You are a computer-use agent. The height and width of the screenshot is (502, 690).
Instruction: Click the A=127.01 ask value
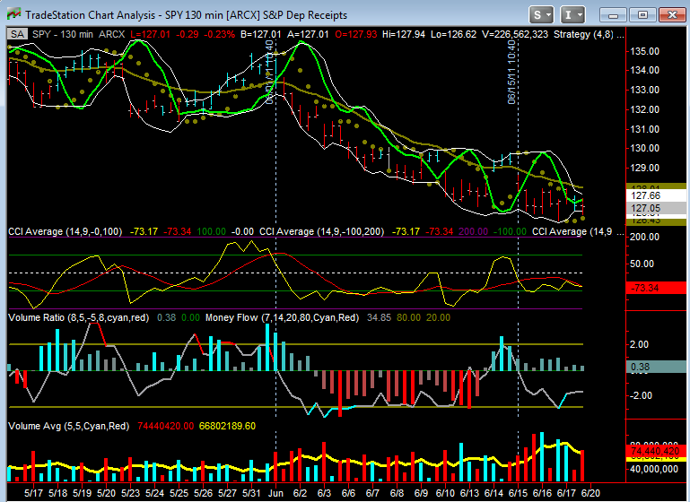coord(308,34)
